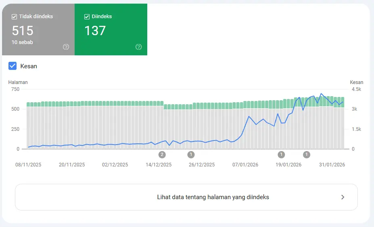Click the chevron arrow on the indexed pages row
This screenshot has width=374, height=227.
[x=343, y=197]
